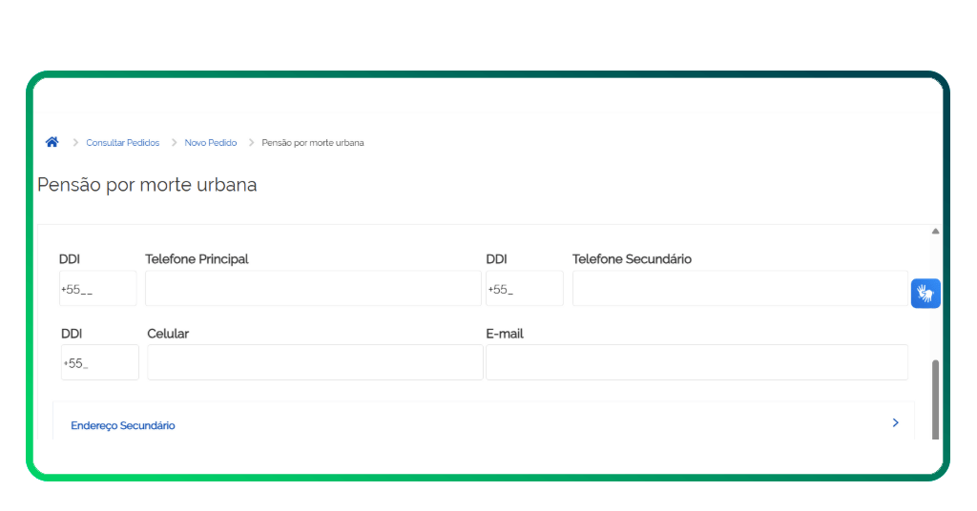The width and height of the screenshot is (977, 511).
Task: Open the VLibras sign language accessibility widget
Action: click(925, 294)
